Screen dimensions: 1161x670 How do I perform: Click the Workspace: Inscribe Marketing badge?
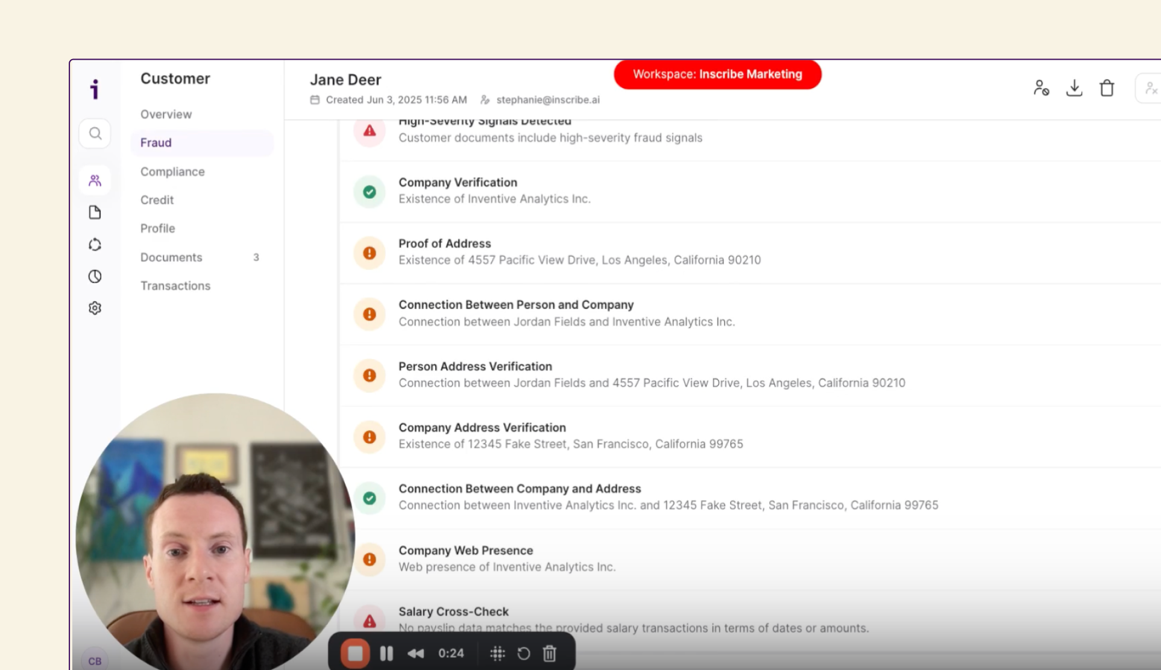click(717, 74)
